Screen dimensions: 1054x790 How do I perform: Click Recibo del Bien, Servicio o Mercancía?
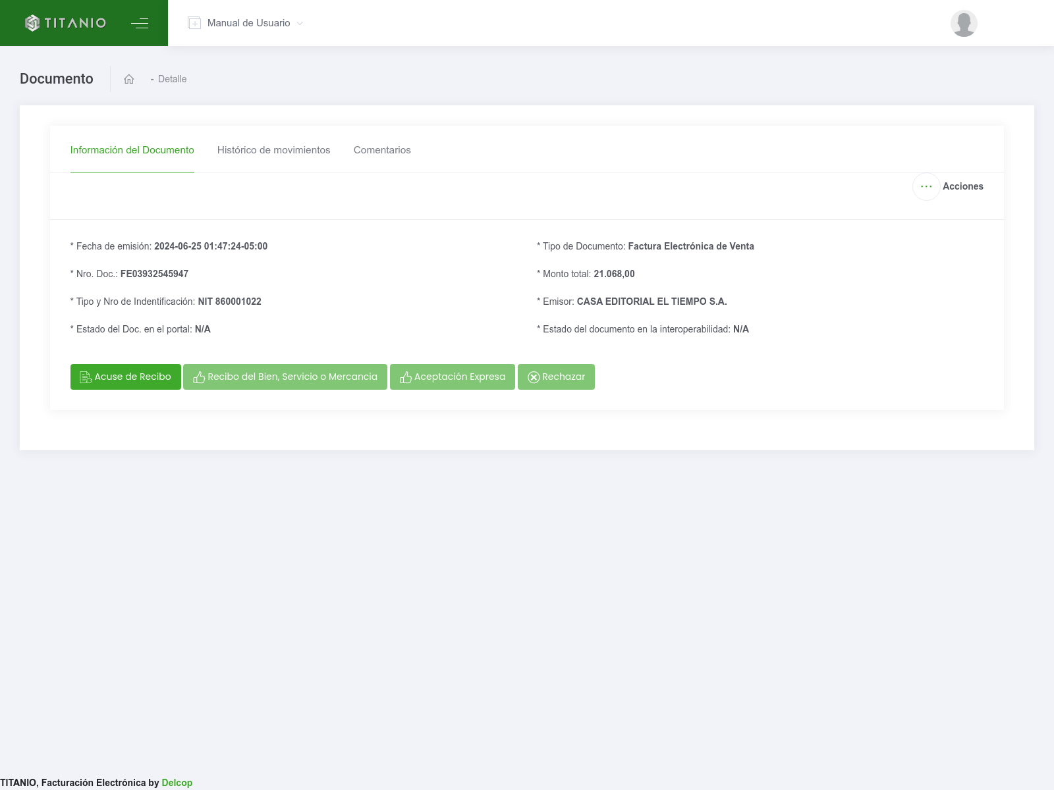tap(285, 377)
